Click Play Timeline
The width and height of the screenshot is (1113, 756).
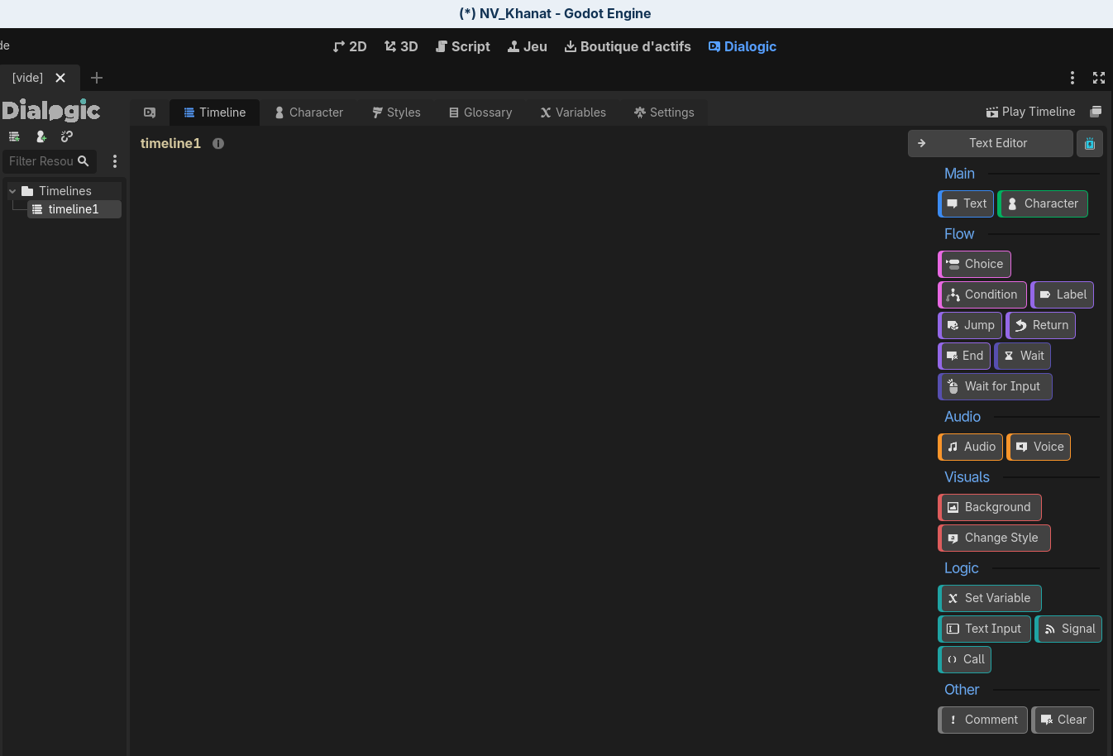coord(1030,112)
